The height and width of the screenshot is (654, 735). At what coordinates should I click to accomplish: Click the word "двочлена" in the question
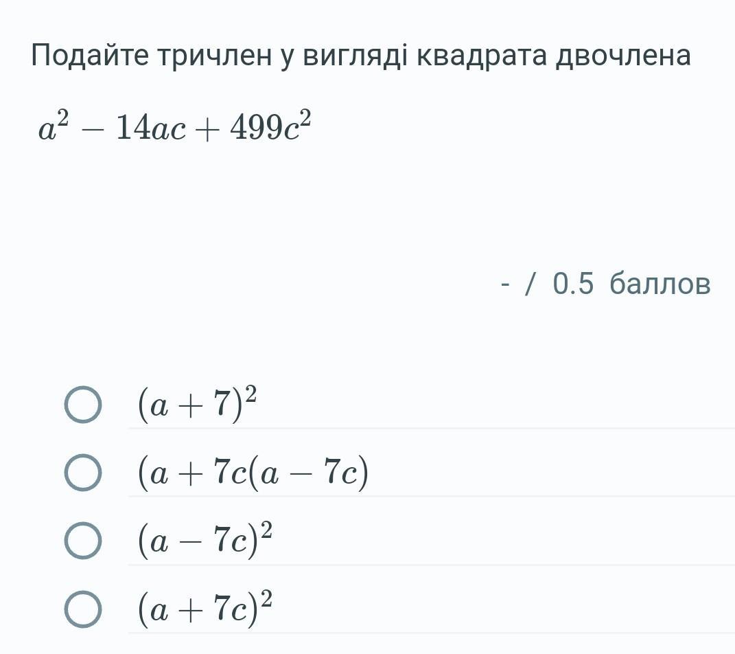[622, 56]
